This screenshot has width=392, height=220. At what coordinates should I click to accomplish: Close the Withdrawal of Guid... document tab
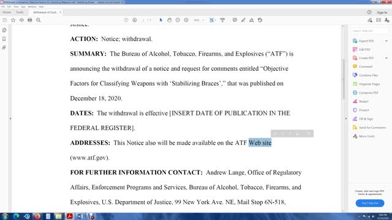60,12
